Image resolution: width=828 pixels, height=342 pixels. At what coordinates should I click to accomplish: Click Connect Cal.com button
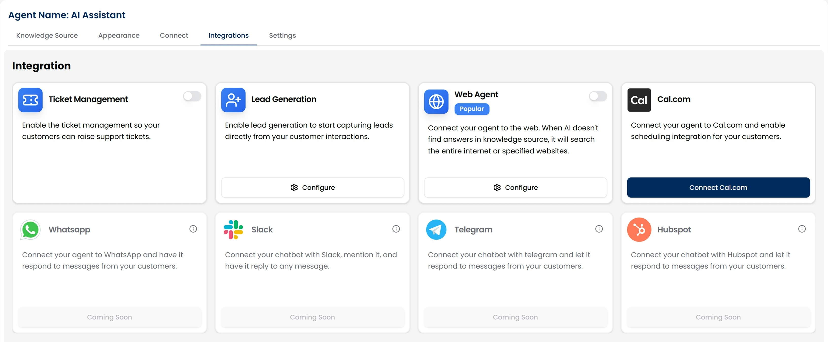(718, 188)
